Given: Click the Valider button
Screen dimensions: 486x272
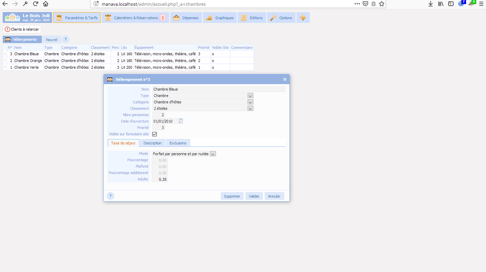Looking at the screenshot, I should point(253,196).
